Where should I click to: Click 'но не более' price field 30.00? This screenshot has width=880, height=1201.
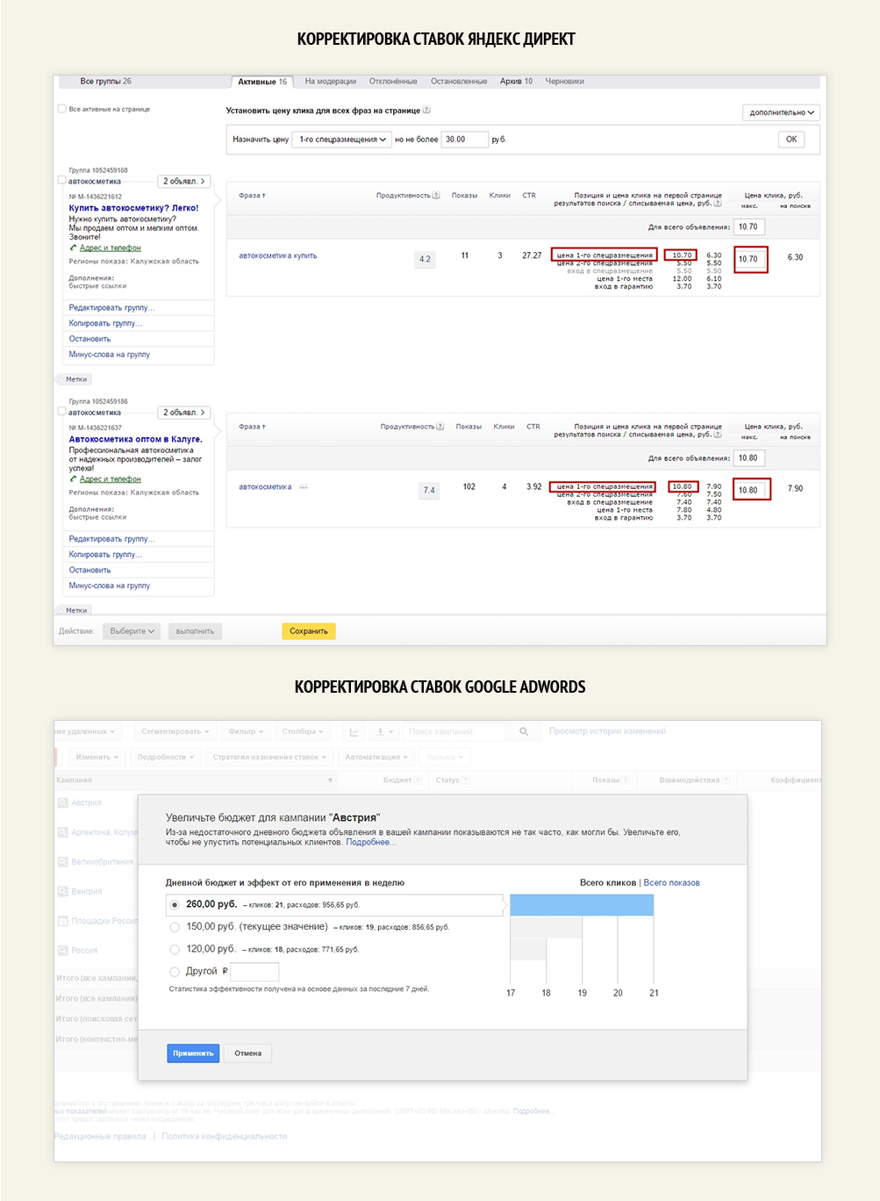click(465, 140)
